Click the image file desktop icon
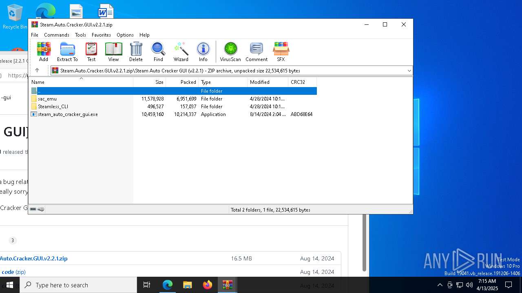522x293 pixels. (76, 11)
